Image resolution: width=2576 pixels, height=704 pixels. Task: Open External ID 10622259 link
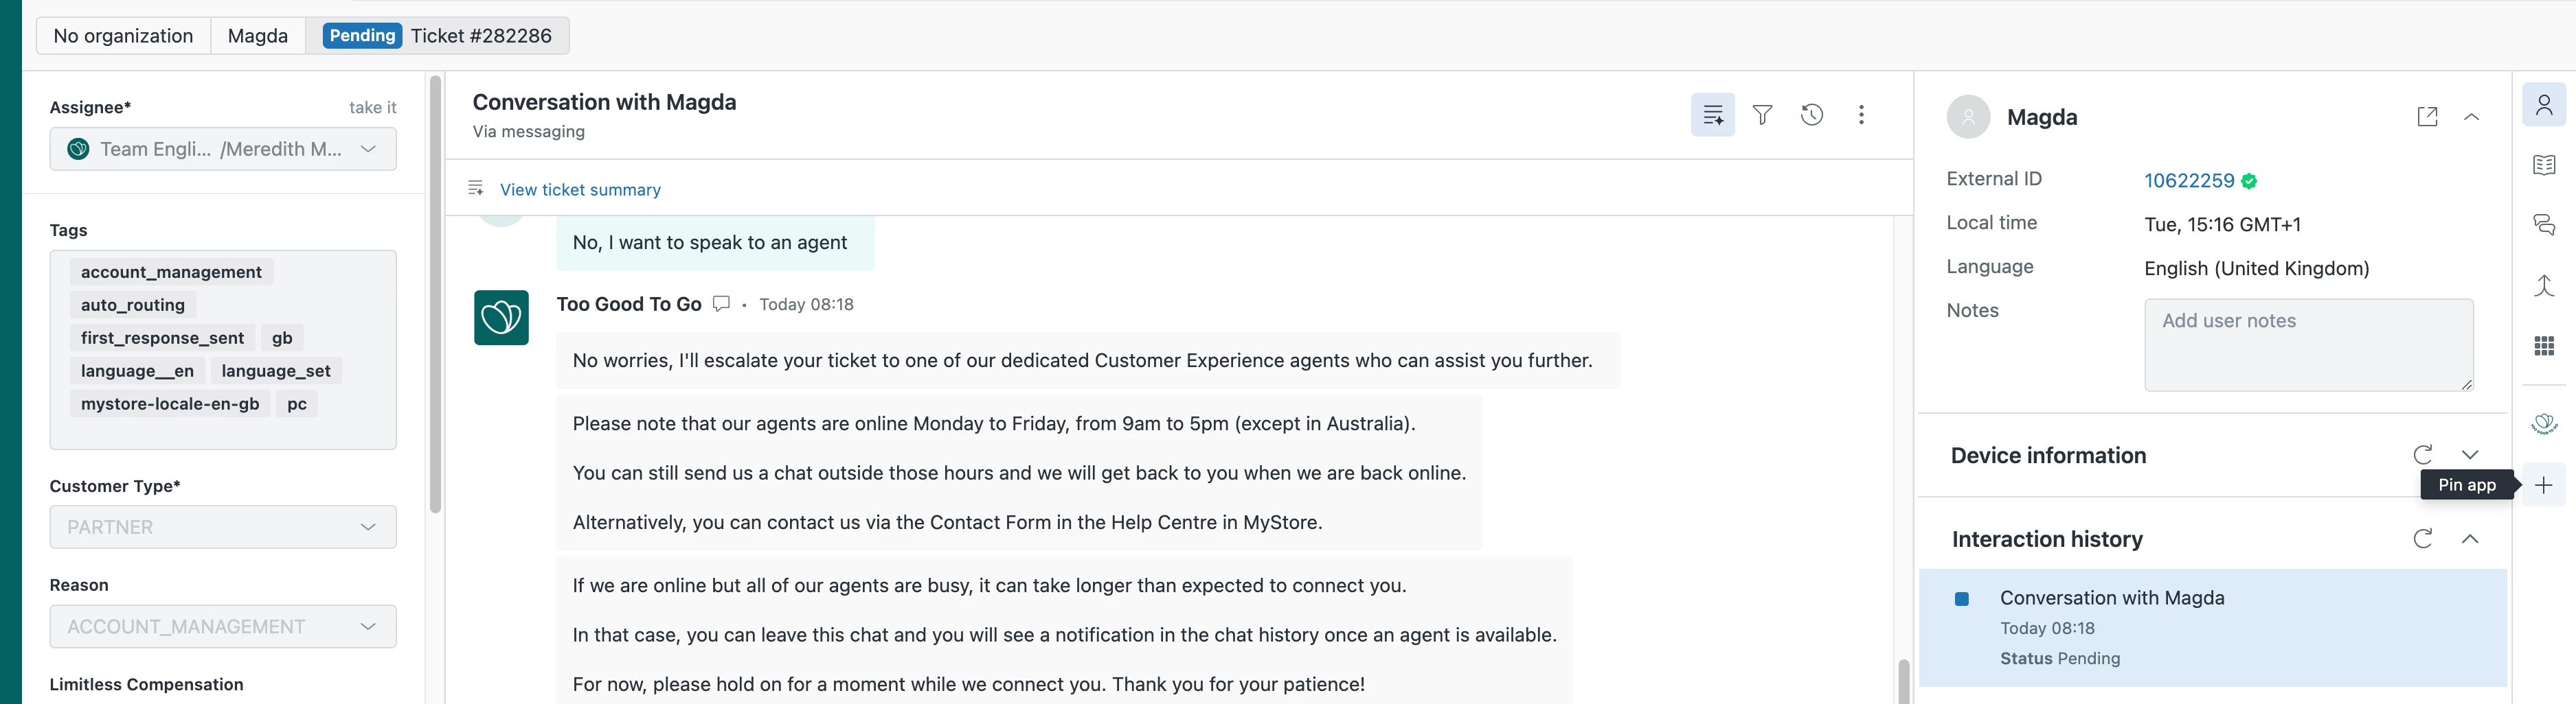coord(2188,180)
